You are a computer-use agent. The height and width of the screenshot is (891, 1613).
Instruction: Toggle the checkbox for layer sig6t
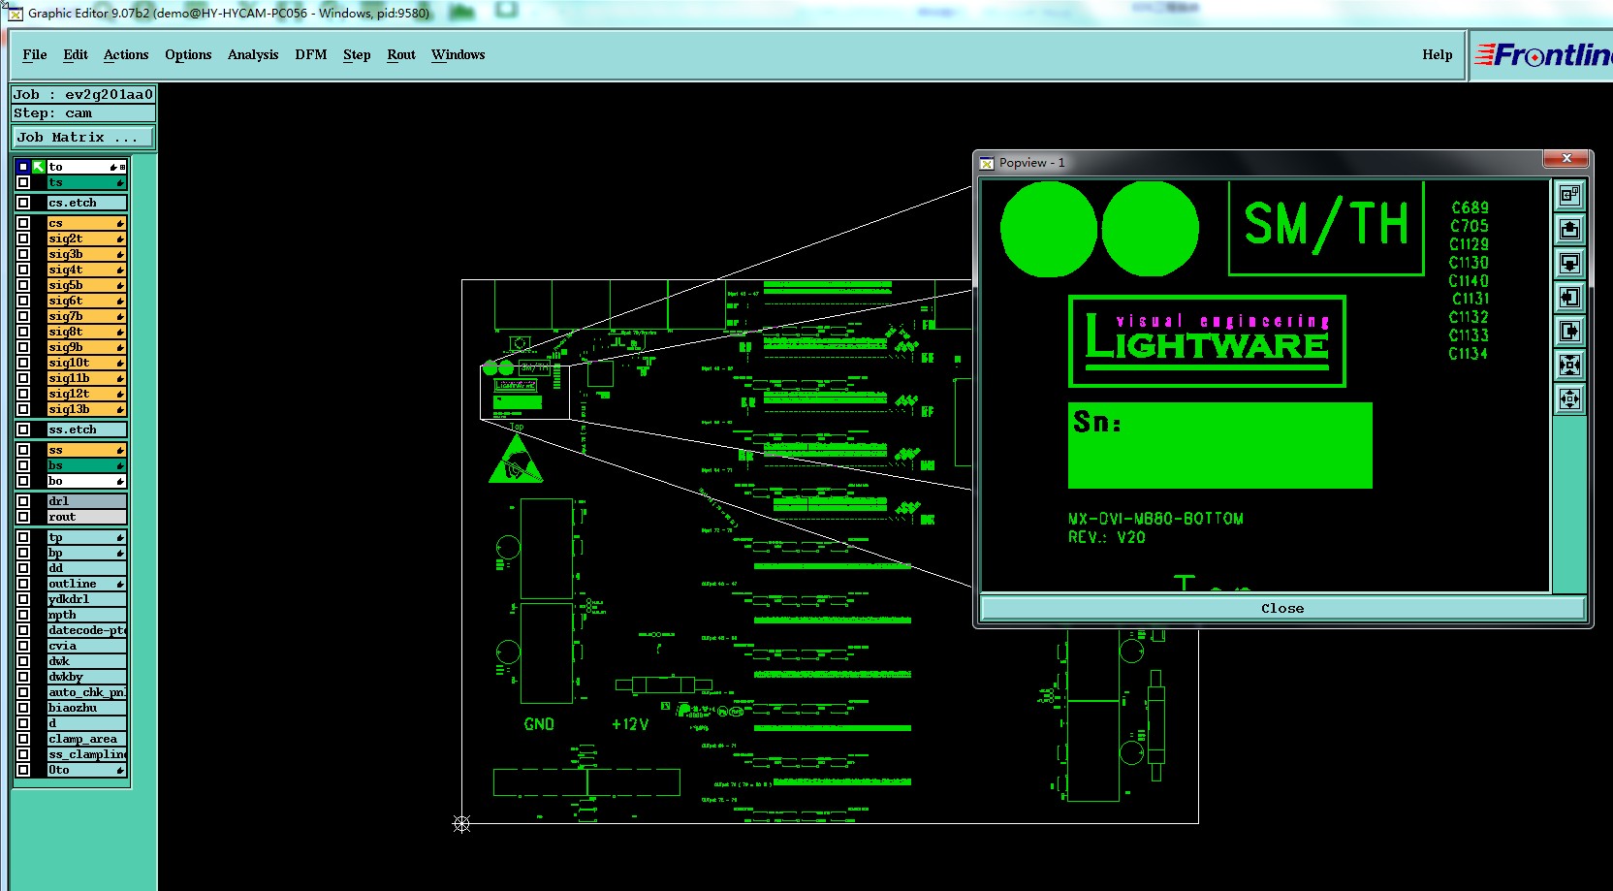pos(23,301)
